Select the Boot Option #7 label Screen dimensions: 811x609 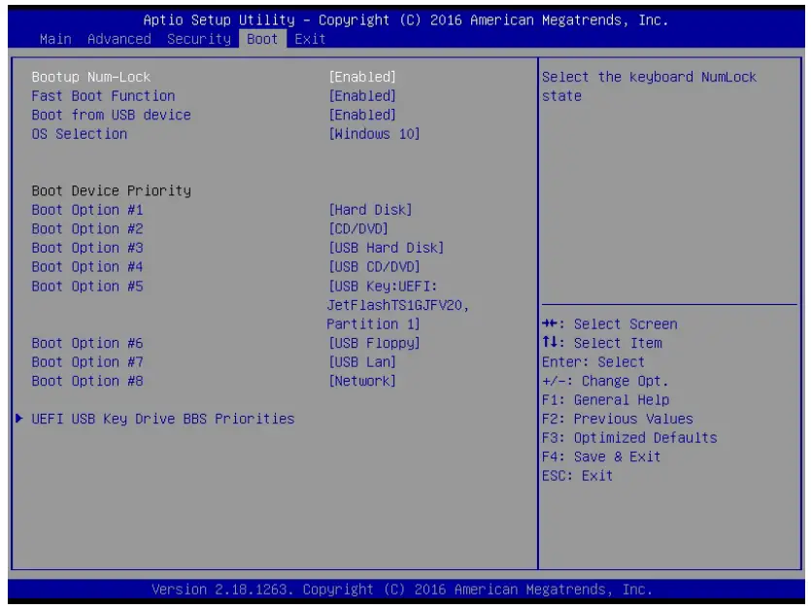click(87, 362)
